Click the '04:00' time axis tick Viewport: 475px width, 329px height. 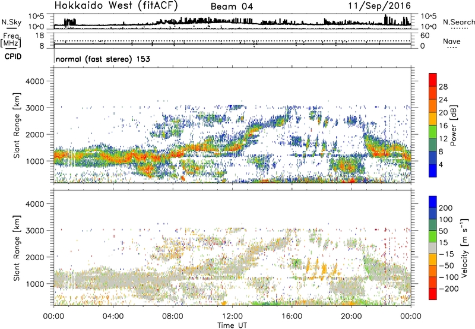(x=113, y=317)
